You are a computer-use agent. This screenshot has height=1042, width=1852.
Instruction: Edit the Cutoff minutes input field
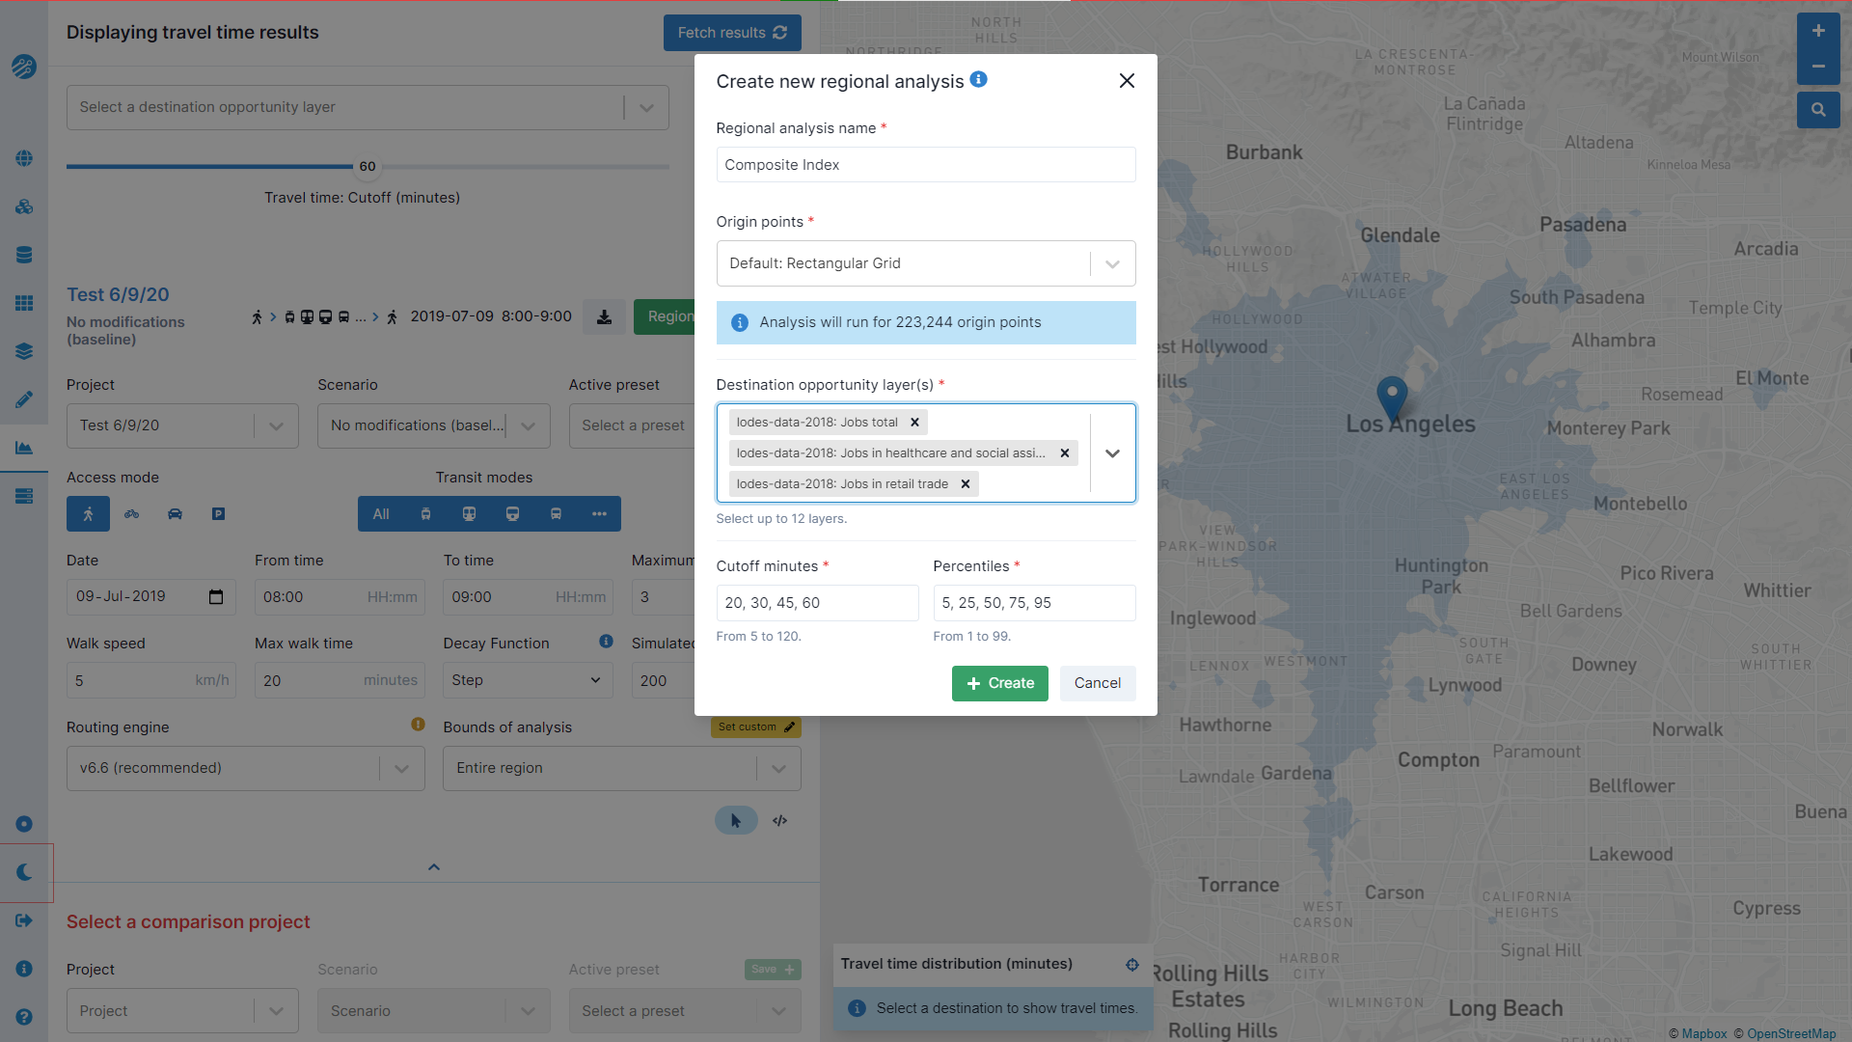pyautogui.click(x=816, y=602)
